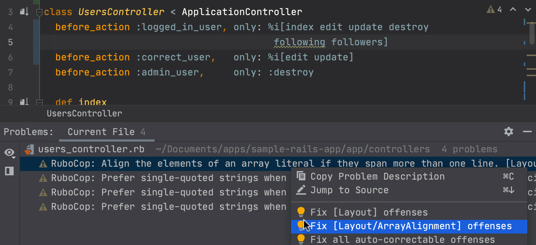Click ":destroy" on line 7
Viewport: 536px width, 245px height.
click(x=291, y=72)
